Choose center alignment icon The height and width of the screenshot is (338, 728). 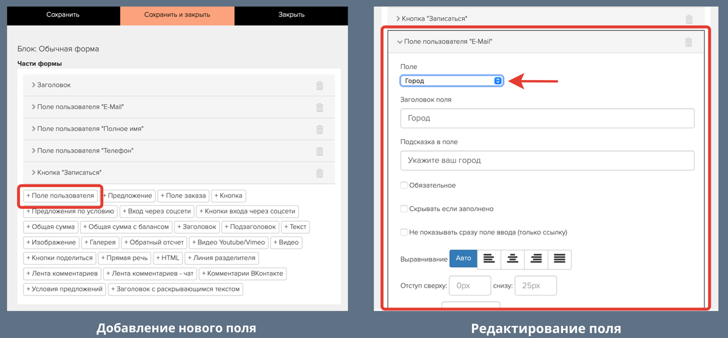tap(513, 259)
